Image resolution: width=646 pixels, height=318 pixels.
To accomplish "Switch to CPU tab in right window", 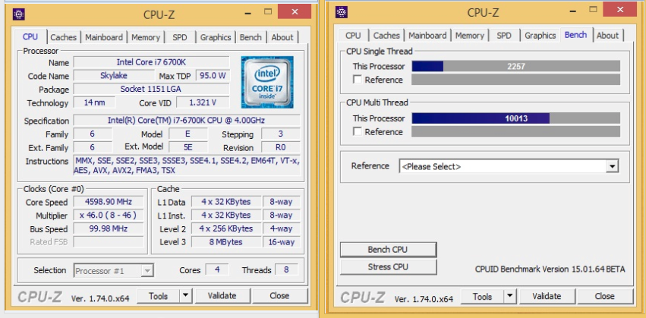I will (x=353, y=36).
